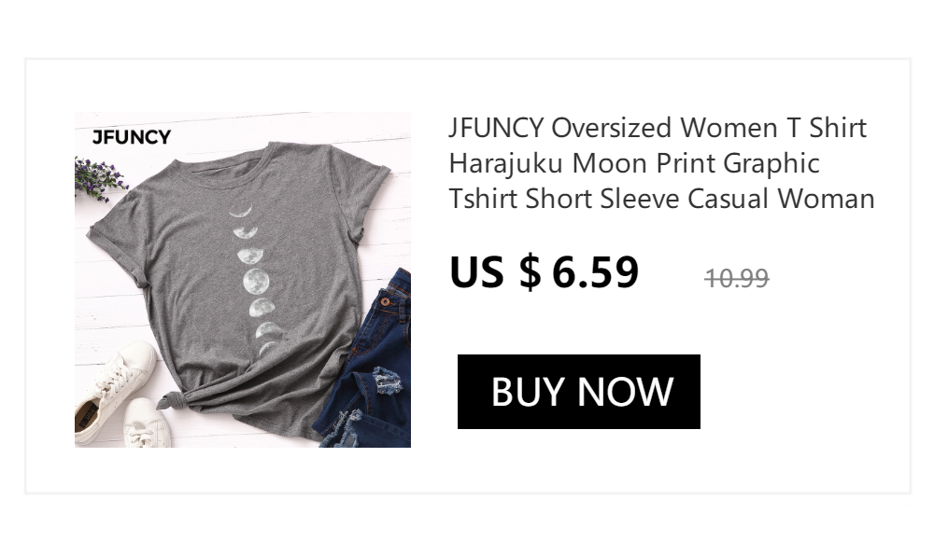
Task: Click the crescent moon at top of print
Action: (241, 210)
